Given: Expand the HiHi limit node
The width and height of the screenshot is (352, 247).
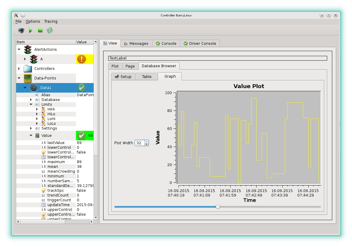Looking at the screenshot, I should tap(37, 109).
